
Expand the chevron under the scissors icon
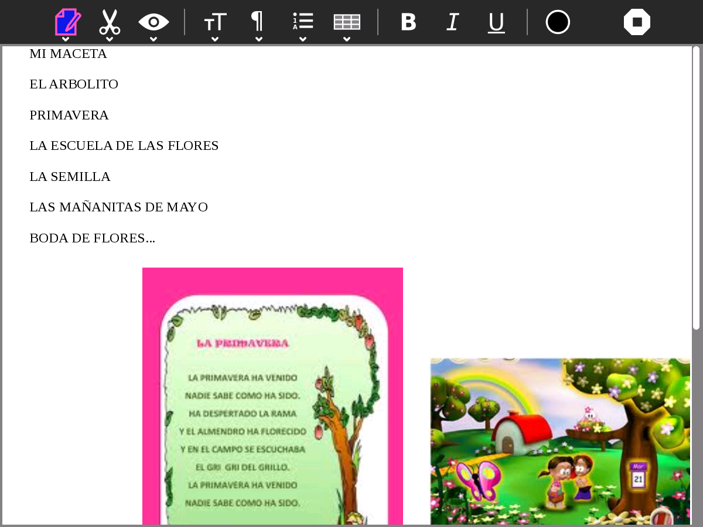pyautogui.click(x=110, y=39)
